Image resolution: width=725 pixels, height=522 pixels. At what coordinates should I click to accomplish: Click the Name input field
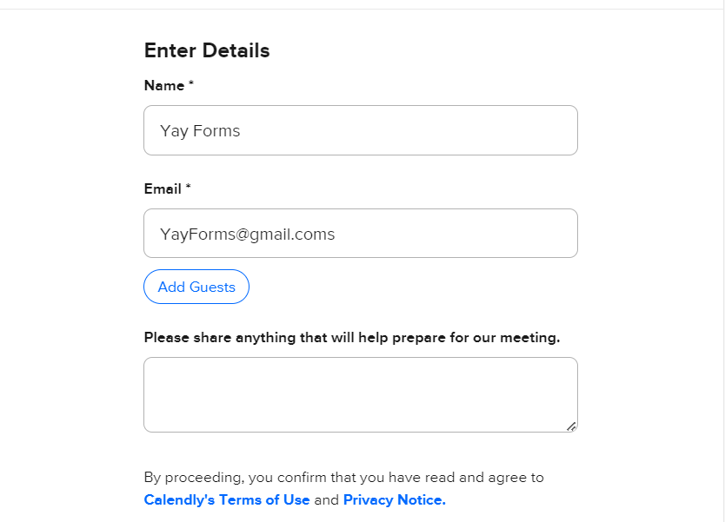pyautogui.click(x=360, y=130)
